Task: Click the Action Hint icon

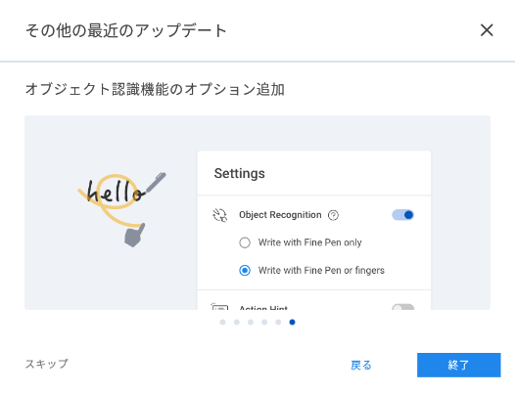Action: [219, 307]
